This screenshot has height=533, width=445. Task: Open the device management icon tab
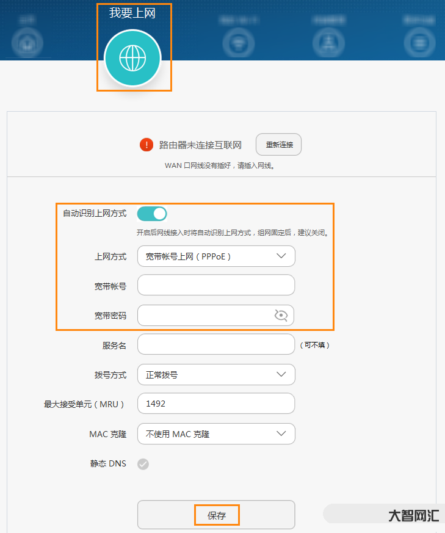coord(328,43)
